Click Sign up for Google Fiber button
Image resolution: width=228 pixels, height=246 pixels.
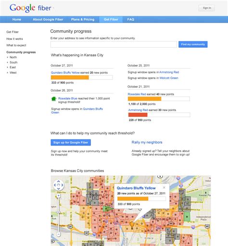[71, 142]
